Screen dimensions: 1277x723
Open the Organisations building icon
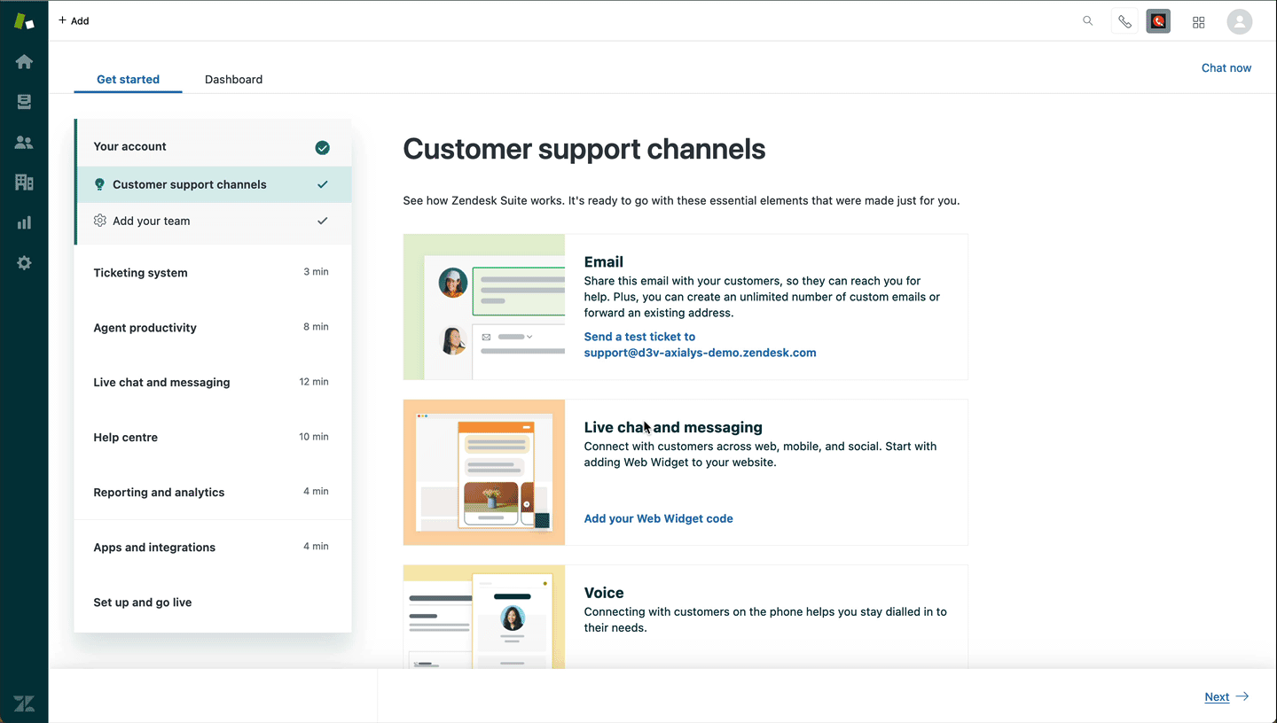[x=24, y=183]
